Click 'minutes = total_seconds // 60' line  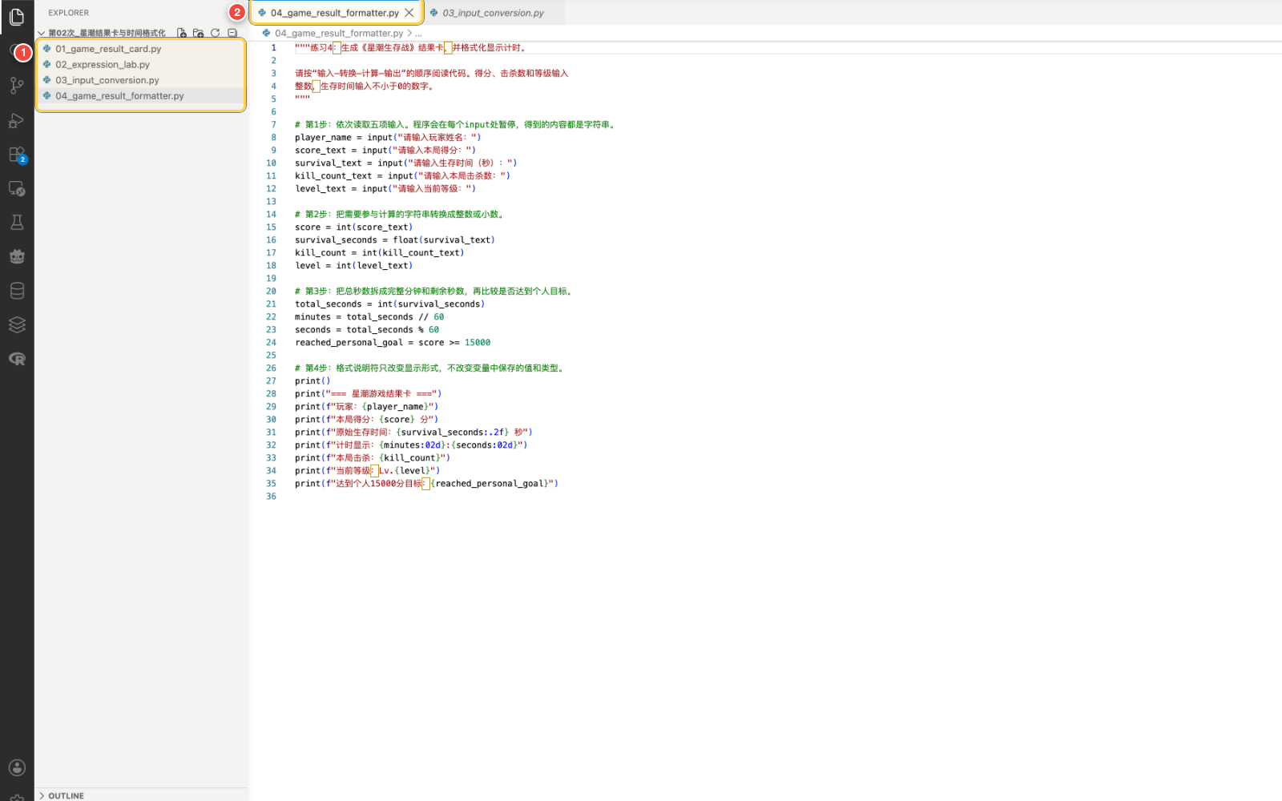coord(369,317)
